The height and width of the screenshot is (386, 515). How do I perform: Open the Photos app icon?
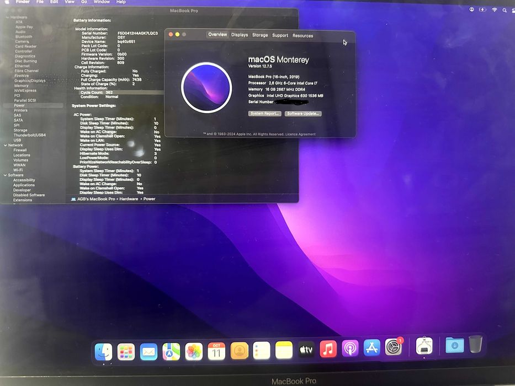tap(194, 352)
